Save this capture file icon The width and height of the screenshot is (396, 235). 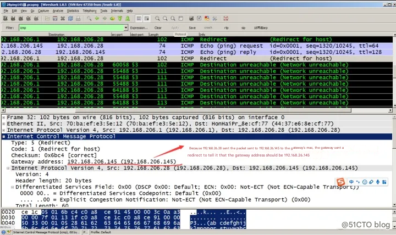[55, 19]
